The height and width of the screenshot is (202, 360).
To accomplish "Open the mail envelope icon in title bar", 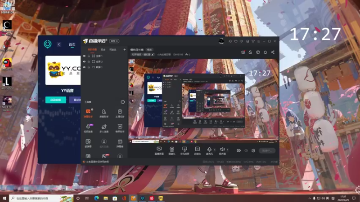I will click(236, 41).
